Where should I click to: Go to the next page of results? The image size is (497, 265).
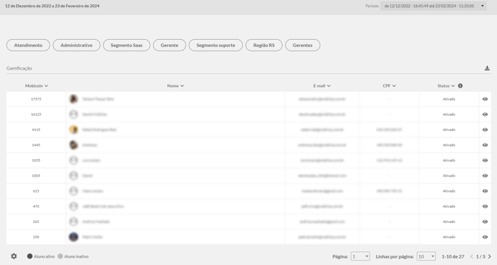[x=490, y=256]
